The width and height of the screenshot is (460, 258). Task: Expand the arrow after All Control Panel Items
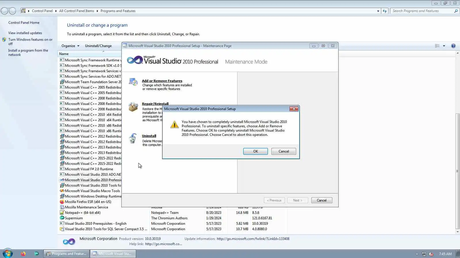pyautogui.click(x=97, y=11)
